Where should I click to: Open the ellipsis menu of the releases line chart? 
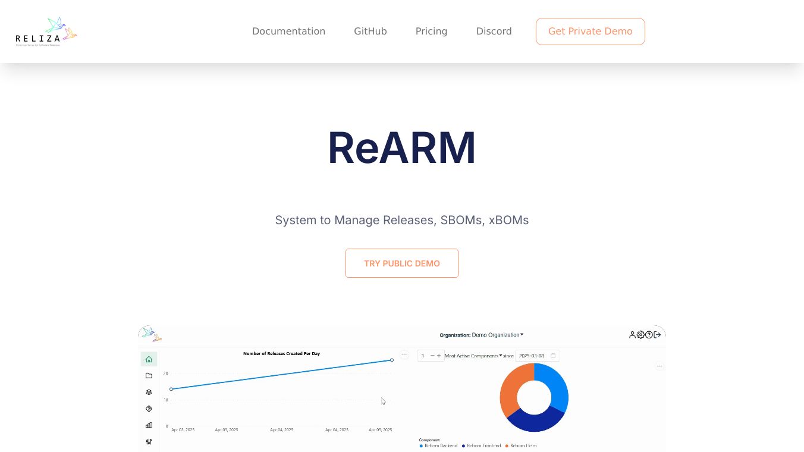pos(404,354)
